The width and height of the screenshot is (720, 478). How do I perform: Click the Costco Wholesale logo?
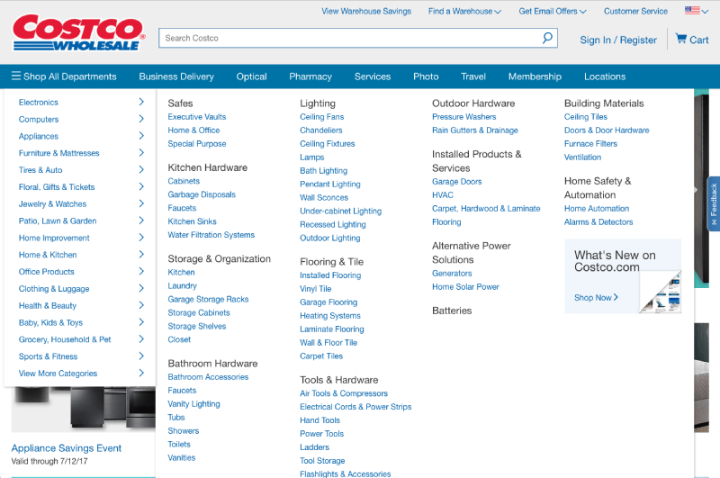click(78, 32)
